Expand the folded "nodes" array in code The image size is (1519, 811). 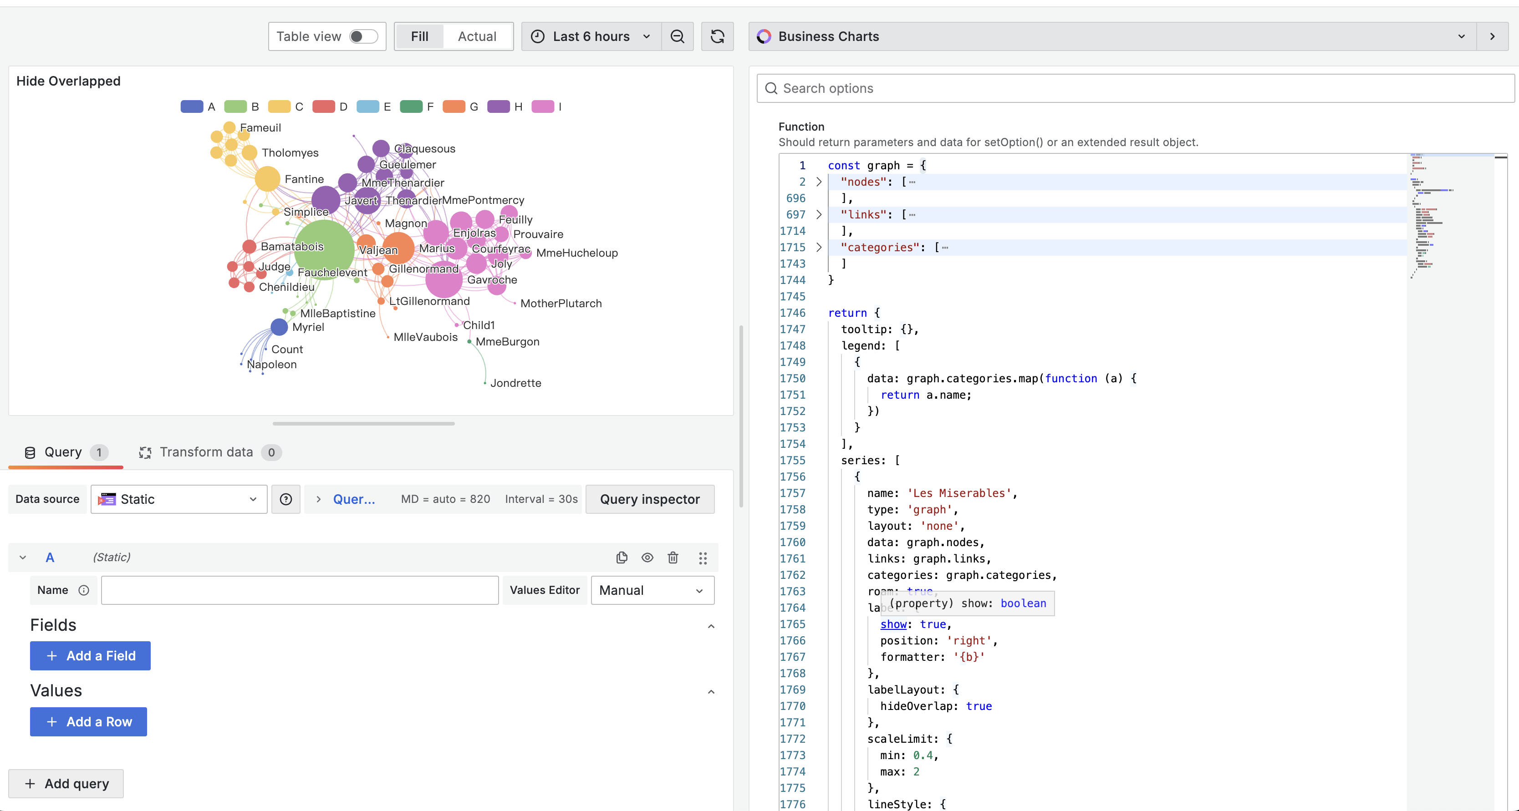point(819,182)
